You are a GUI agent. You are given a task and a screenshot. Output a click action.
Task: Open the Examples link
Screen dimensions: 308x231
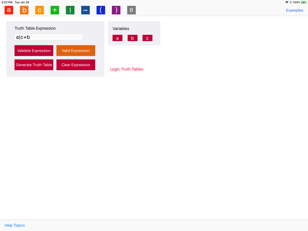coord(294,10)
